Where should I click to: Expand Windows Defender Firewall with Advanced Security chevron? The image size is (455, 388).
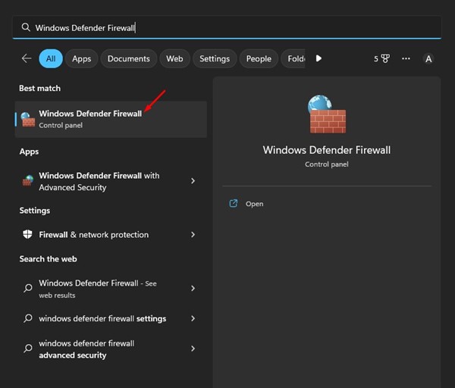(x=193, y=181)
